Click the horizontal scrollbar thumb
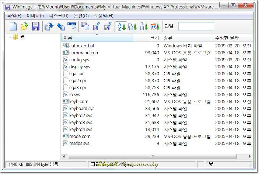The height and width of the screenshot is (174, 259). 152,156
